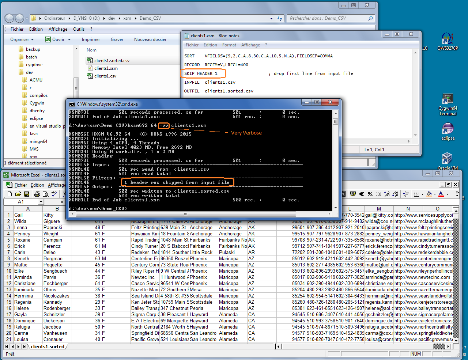Apply percent style format in Excel
The width and height of the screenshot is (468, 360).
click(x=370, y=194)
